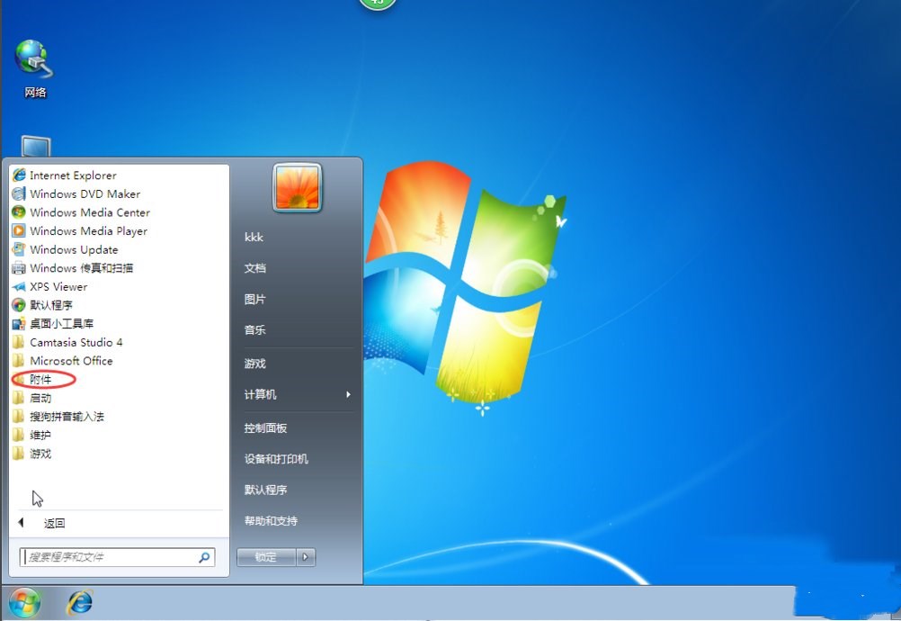Screen dimensions: 901x621
Task: Click the Windows Update text label
Action: pos(74,249)
